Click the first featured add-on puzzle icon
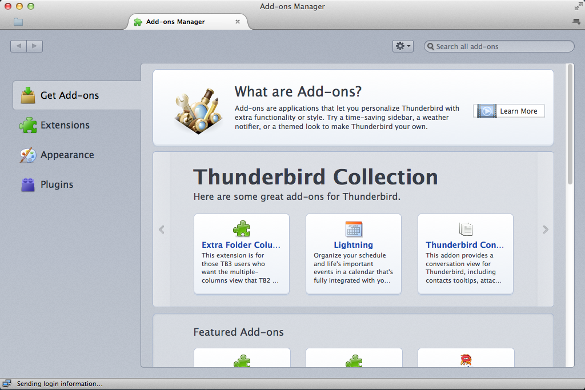 coord(242,361)
